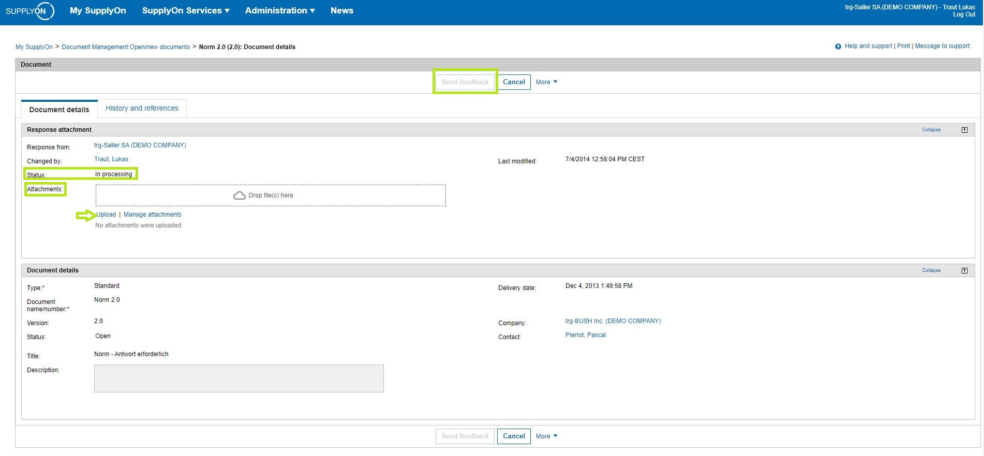Log out of the session
Image resolution: width=984 pixels, height=456 pixels.
pos(964,14)
